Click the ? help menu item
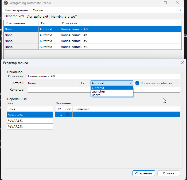 tap(180, 10)
